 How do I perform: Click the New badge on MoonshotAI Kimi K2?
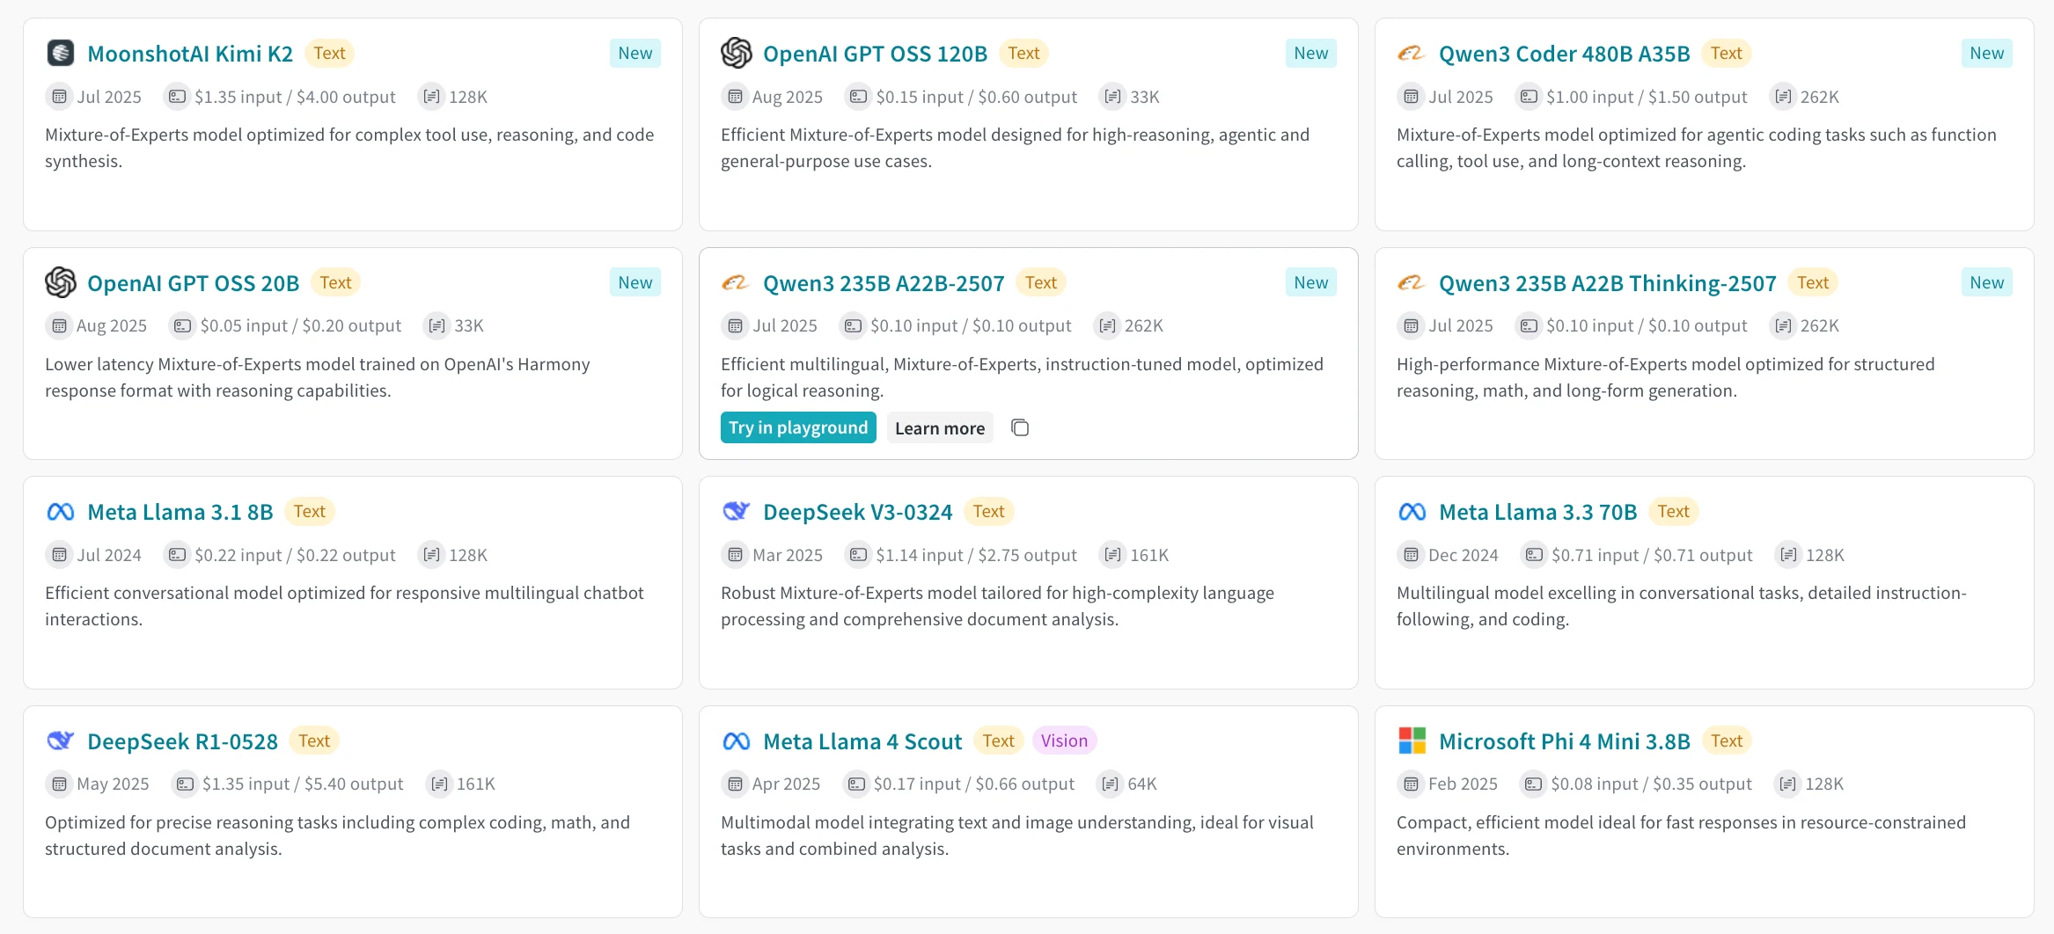click(635, 53)
